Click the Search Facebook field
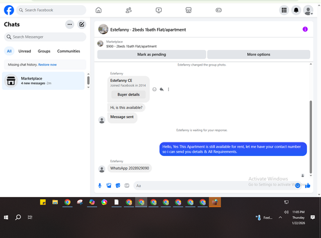This screenshot has width=321, height=238. click(x=51, y=10)
